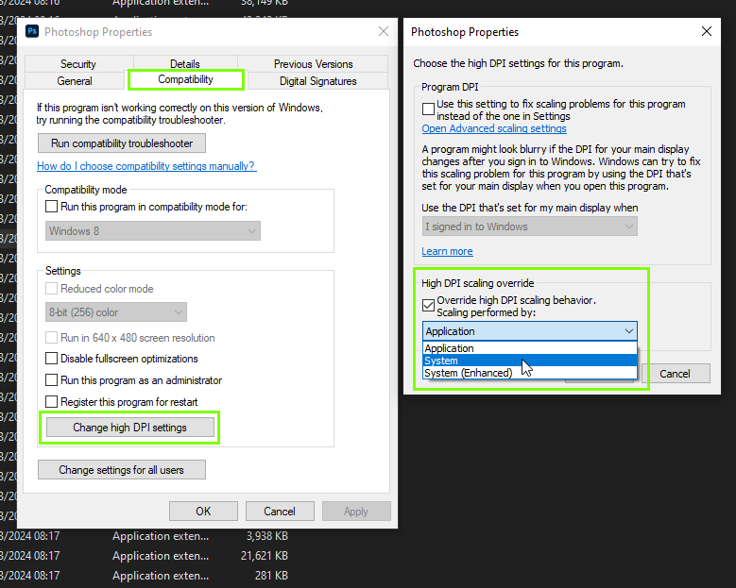Image resolution: width=736 pixels, height=588 pixels.
Task: Enable 'Disable fullscreen optimizations' checkbox
Action: click(52, 359)
